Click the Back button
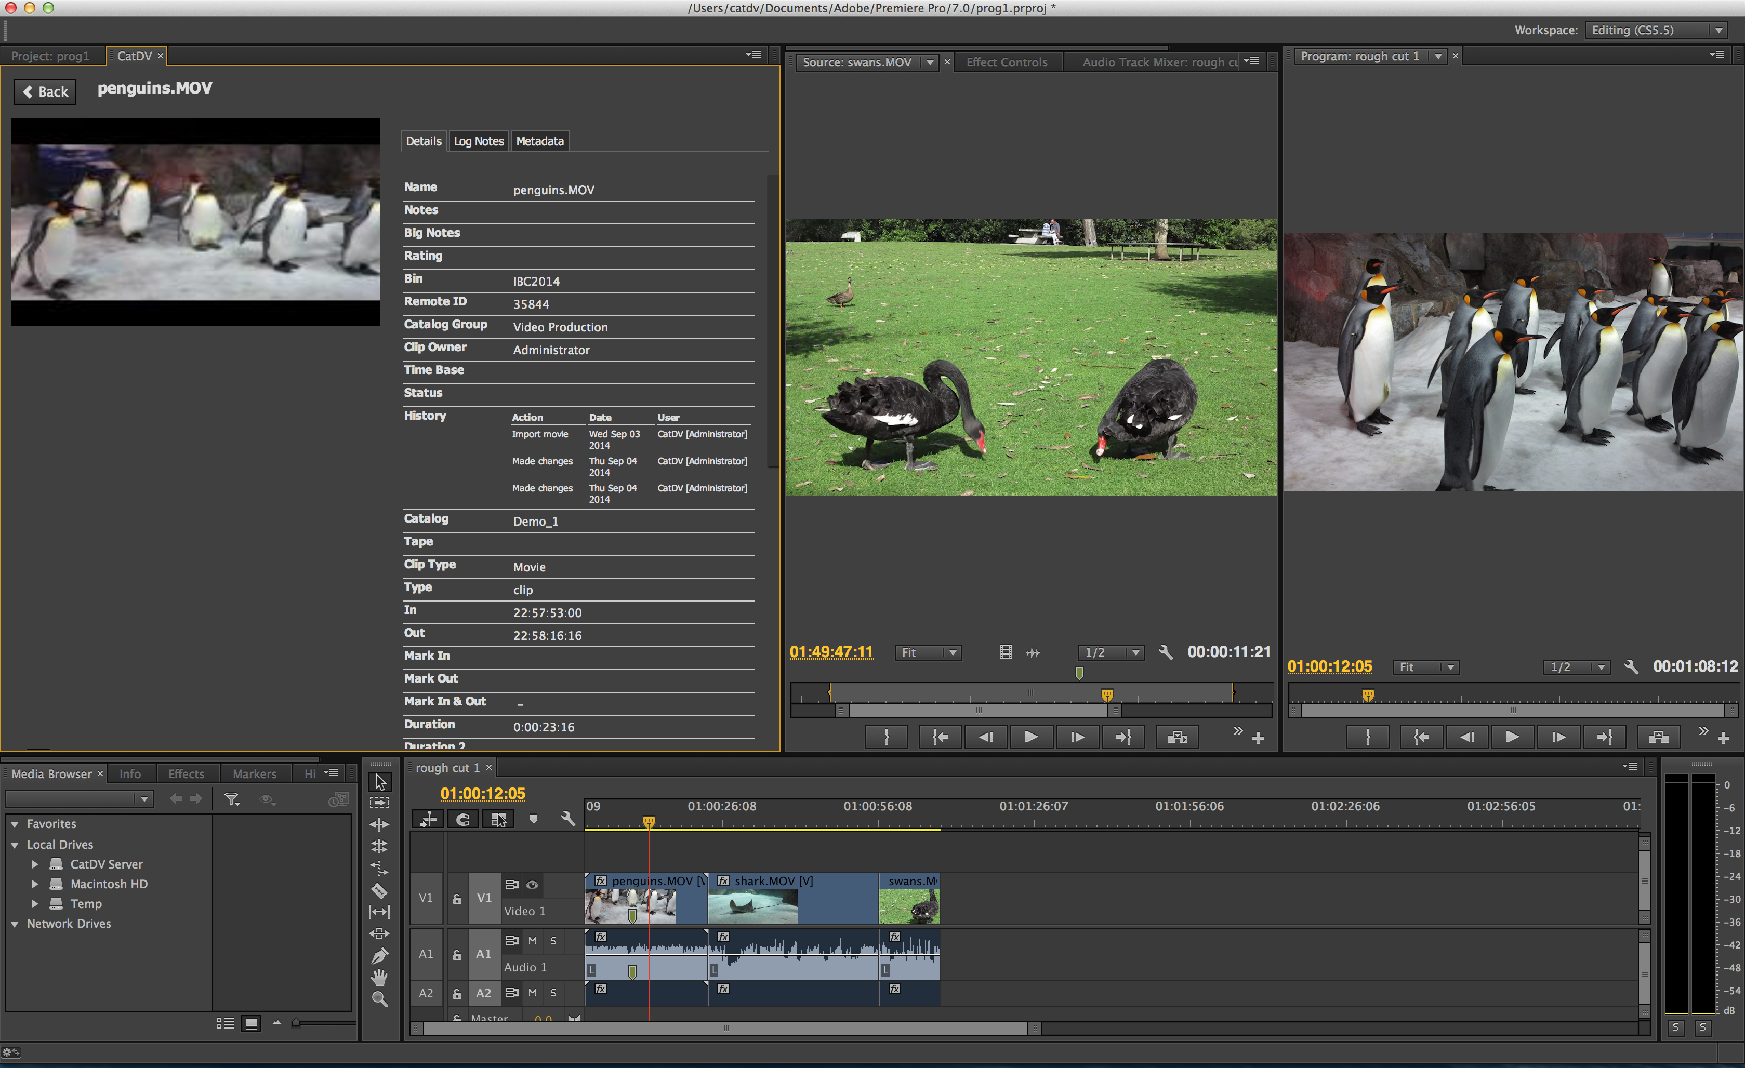 (45, 91)
